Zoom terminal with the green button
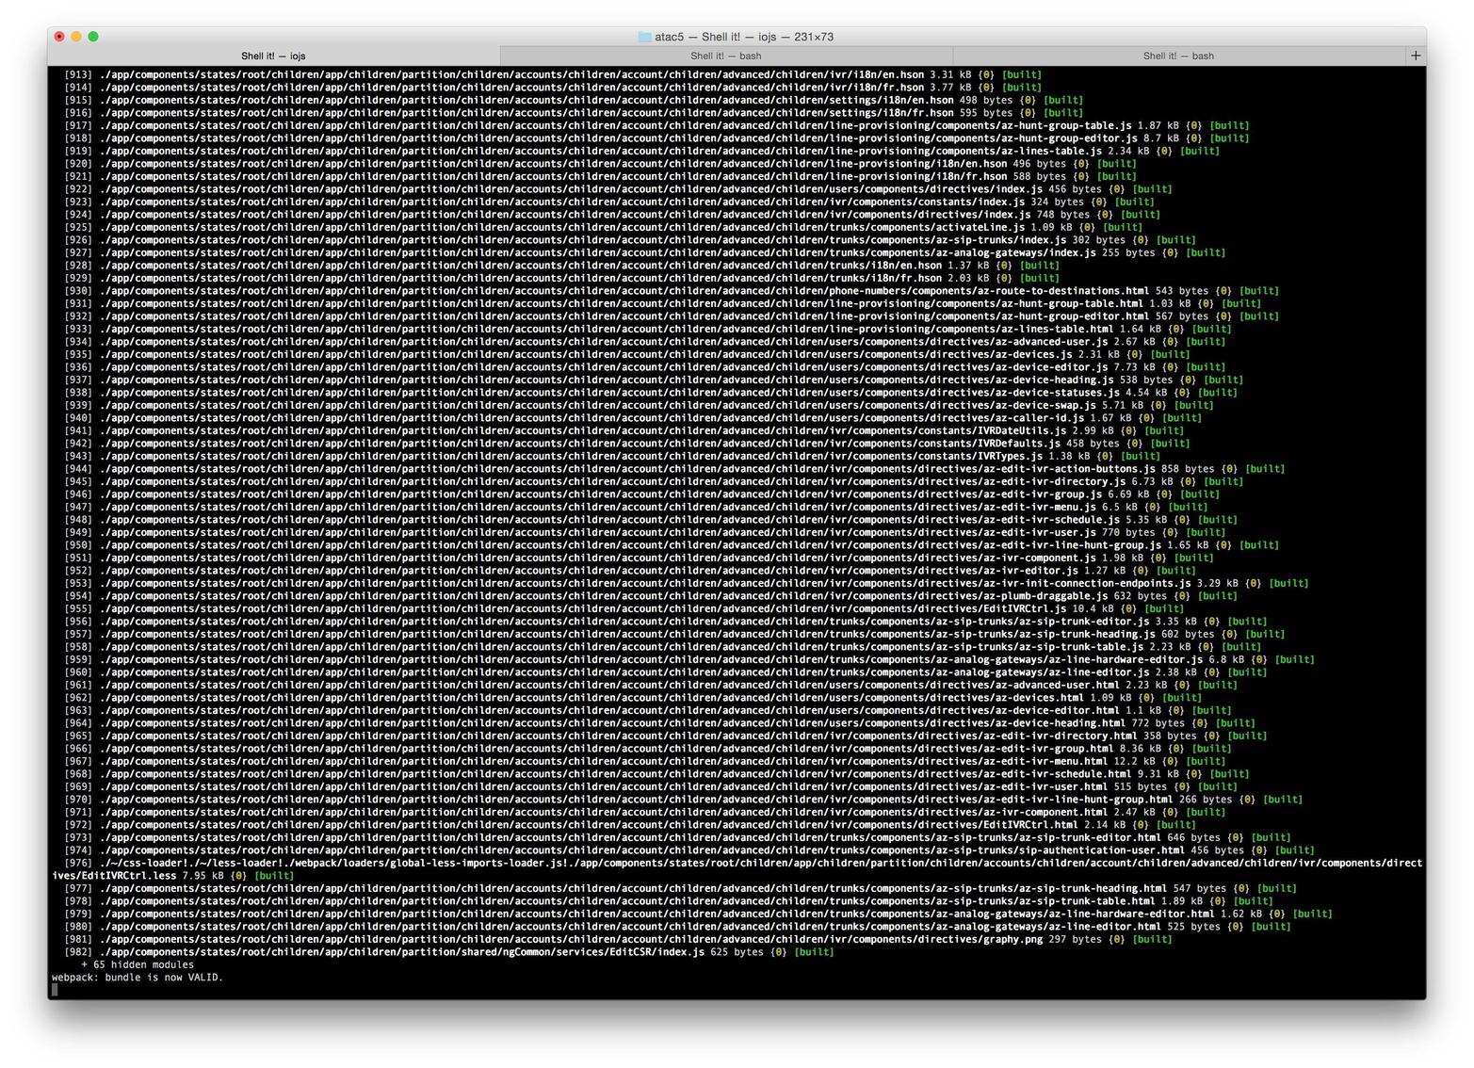The height and width of the screenshot is (1068, 1474). tap(93, 37)
